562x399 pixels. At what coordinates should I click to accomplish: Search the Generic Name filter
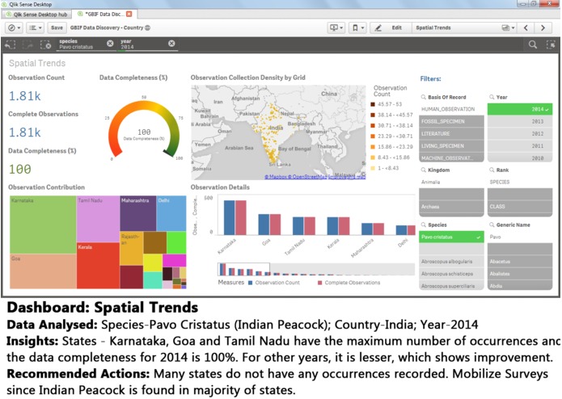pyautogui.click(x=492, y=225)
